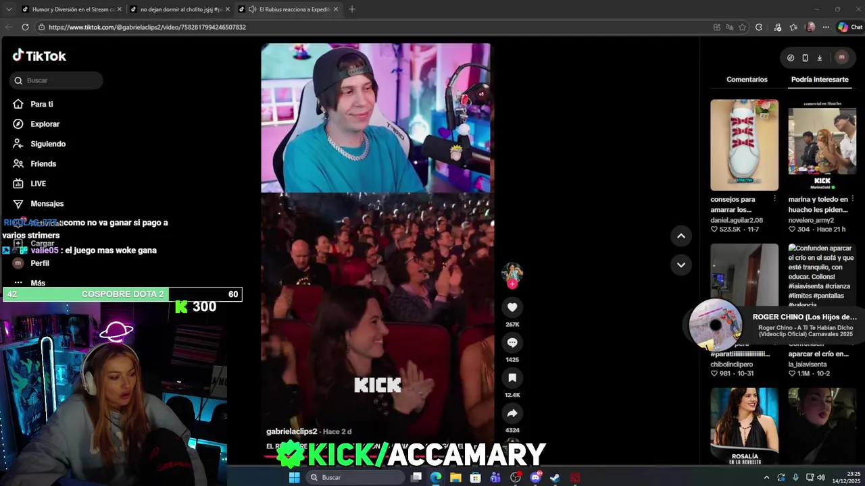Screen dimensions: 865x486
Task: Open the comments bubble icon on the video
Action: click(x=512, y=343)
